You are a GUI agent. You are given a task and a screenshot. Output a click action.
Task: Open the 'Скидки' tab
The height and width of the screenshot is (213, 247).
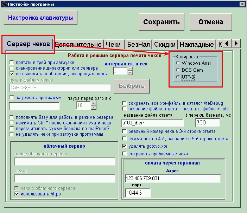click(165, 45)
